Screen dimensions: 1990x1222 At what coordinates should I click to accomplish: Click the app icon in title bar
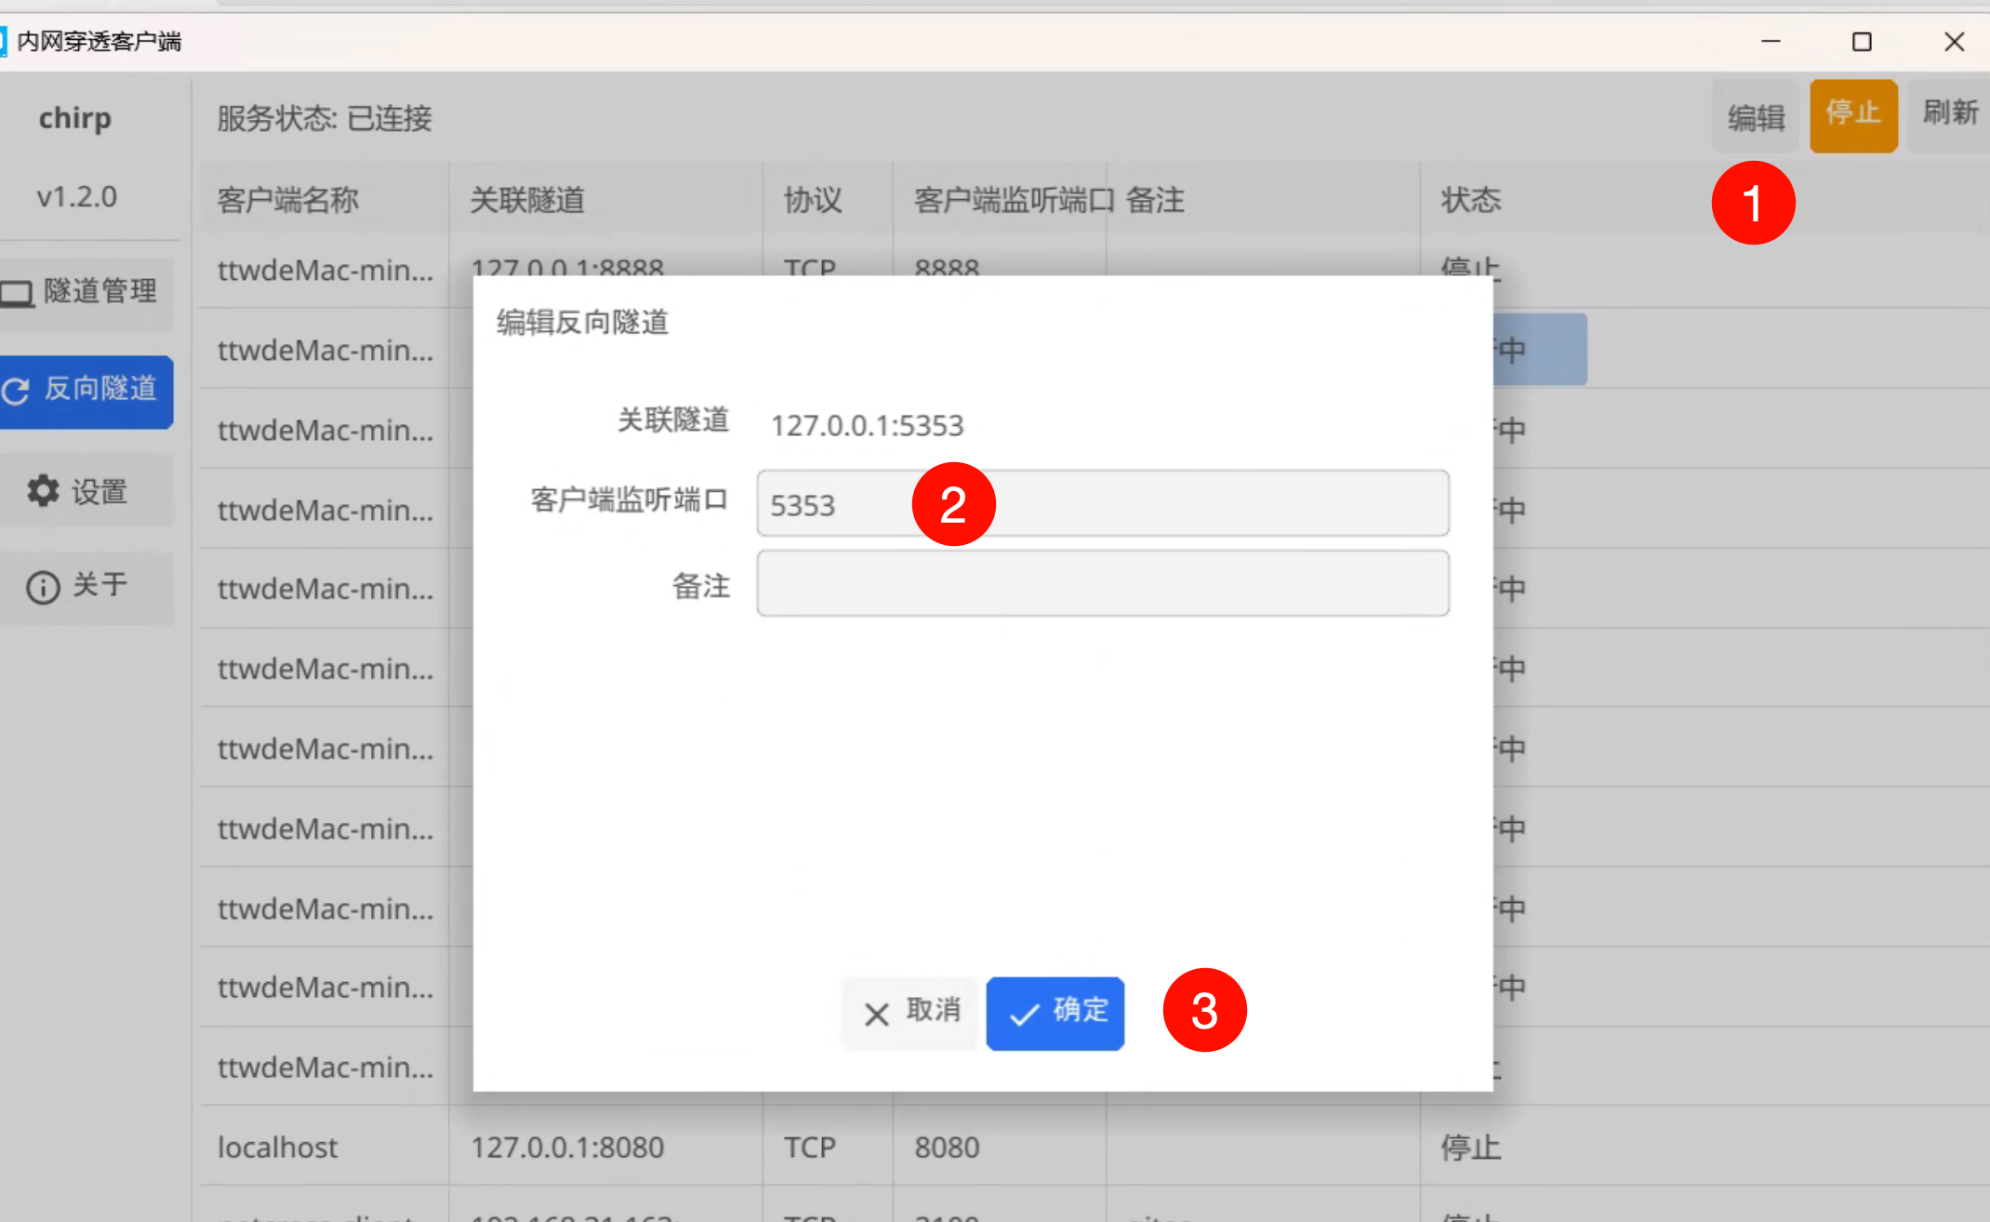coord(3,41)
